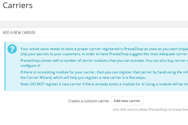
Task: Click the Carriers page title
Action: (18, 5)
